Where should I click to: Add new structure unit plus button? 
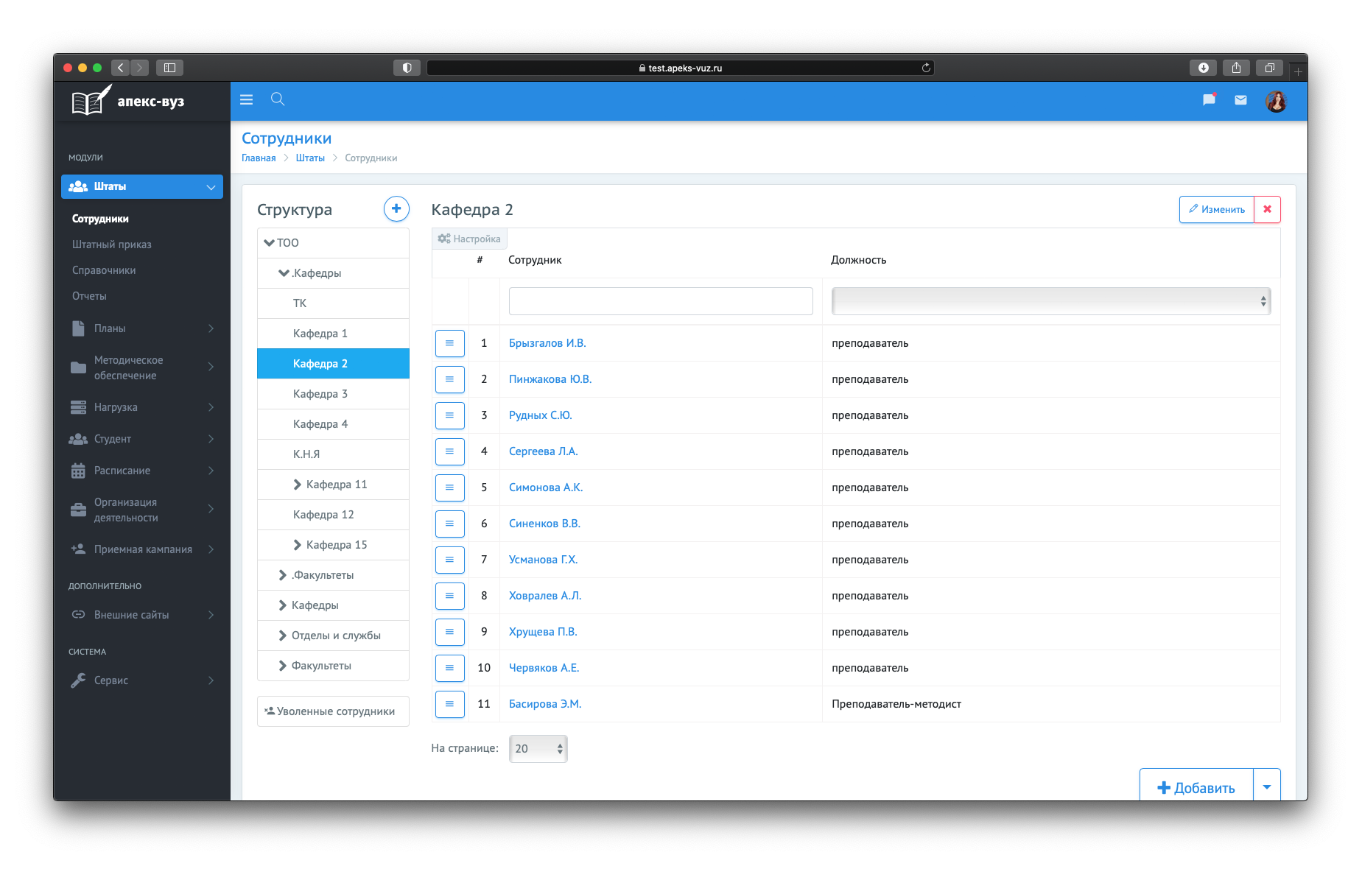[x=396, y=209]
